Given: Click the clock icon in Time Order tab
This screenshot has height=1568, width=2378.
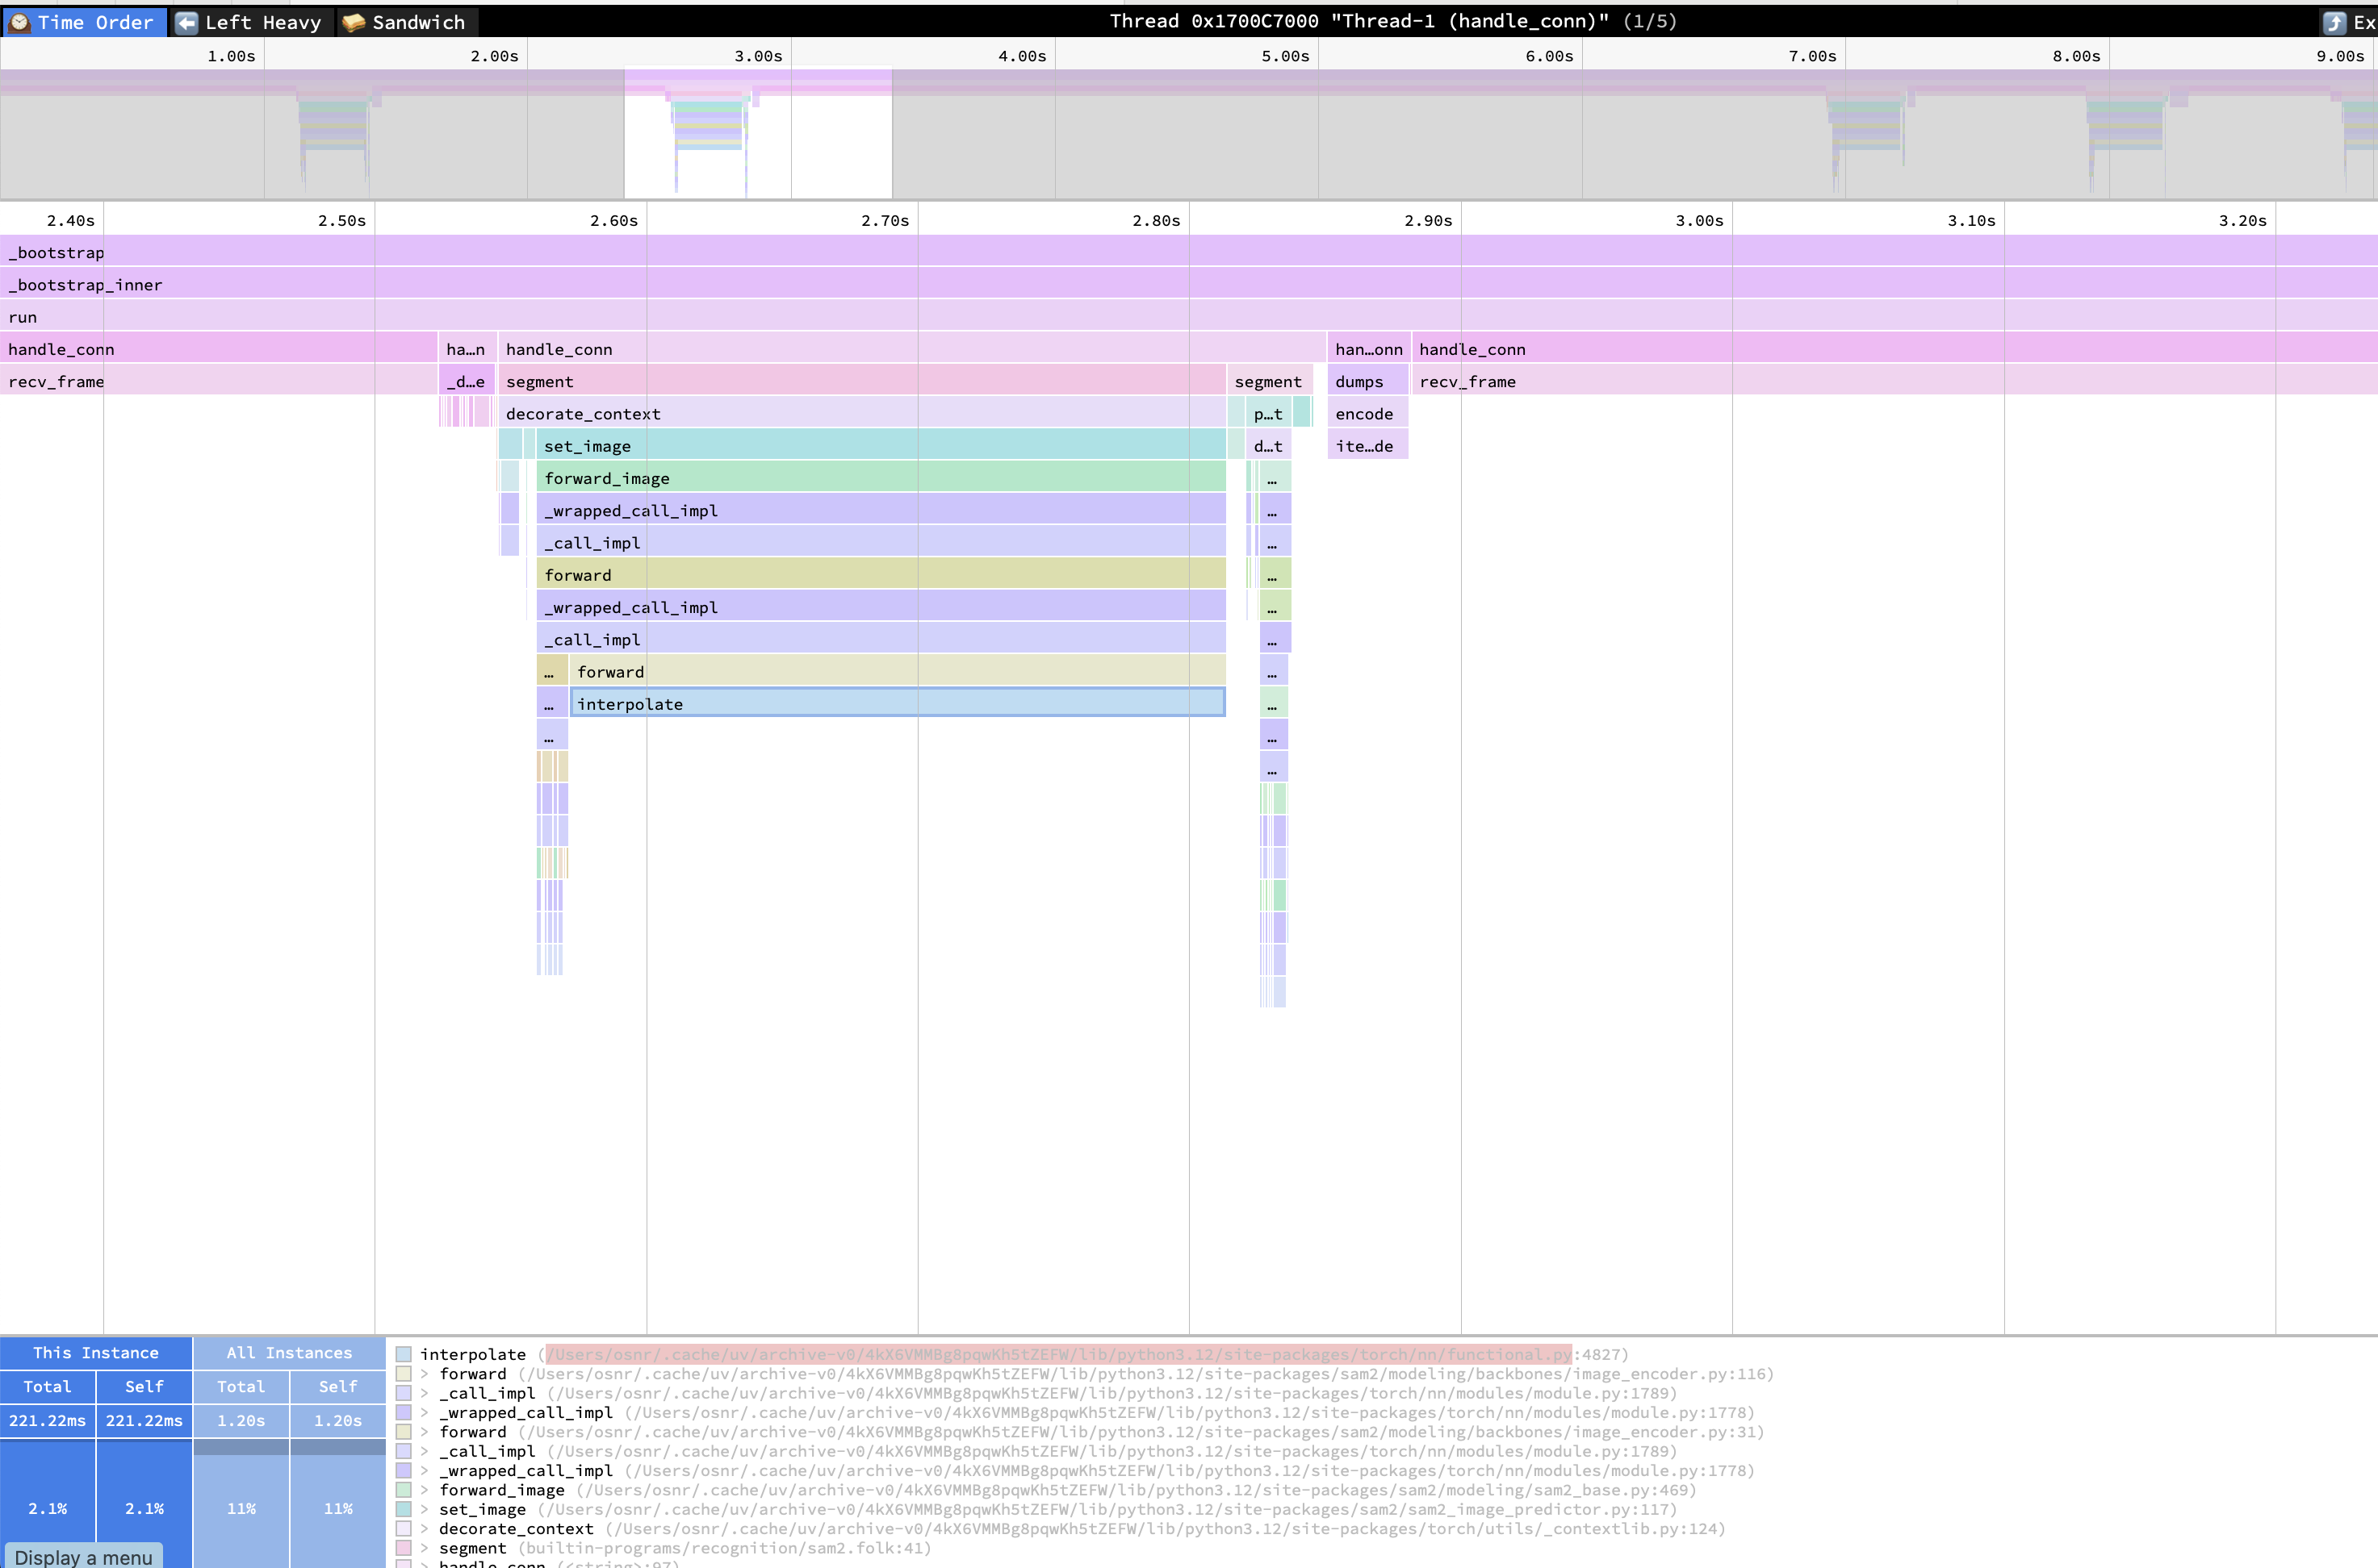Looking at the screenshot, I should [20, 22].
